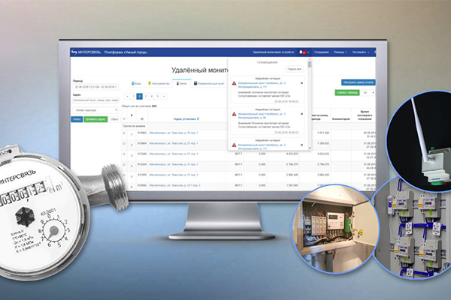Click the Адрес search input field
This screenshot has width=451, height=300.
(94, 100)
